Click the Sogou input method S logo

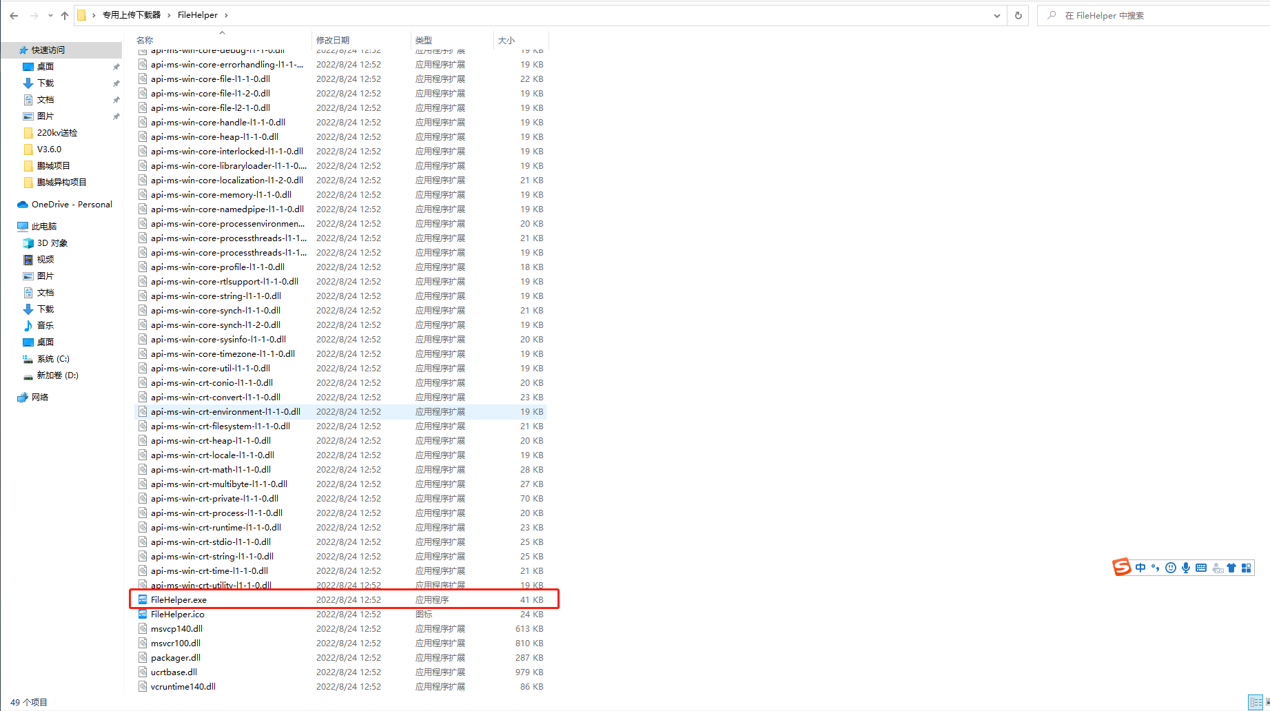tap(1121, 567)
